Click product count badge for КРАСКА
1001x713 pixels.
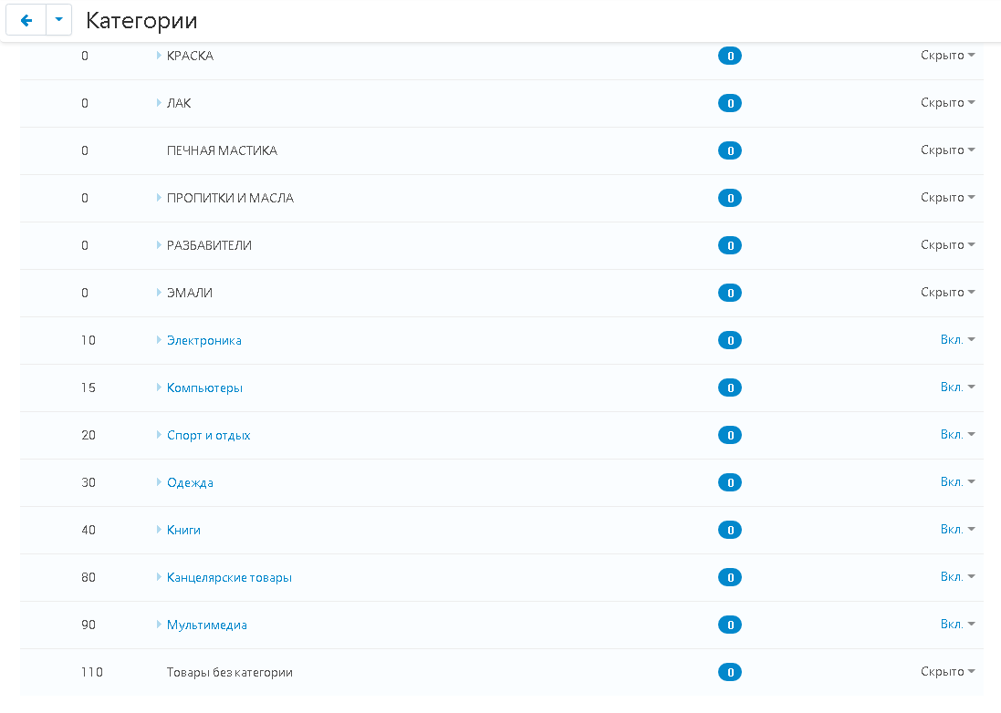[730, 57]
